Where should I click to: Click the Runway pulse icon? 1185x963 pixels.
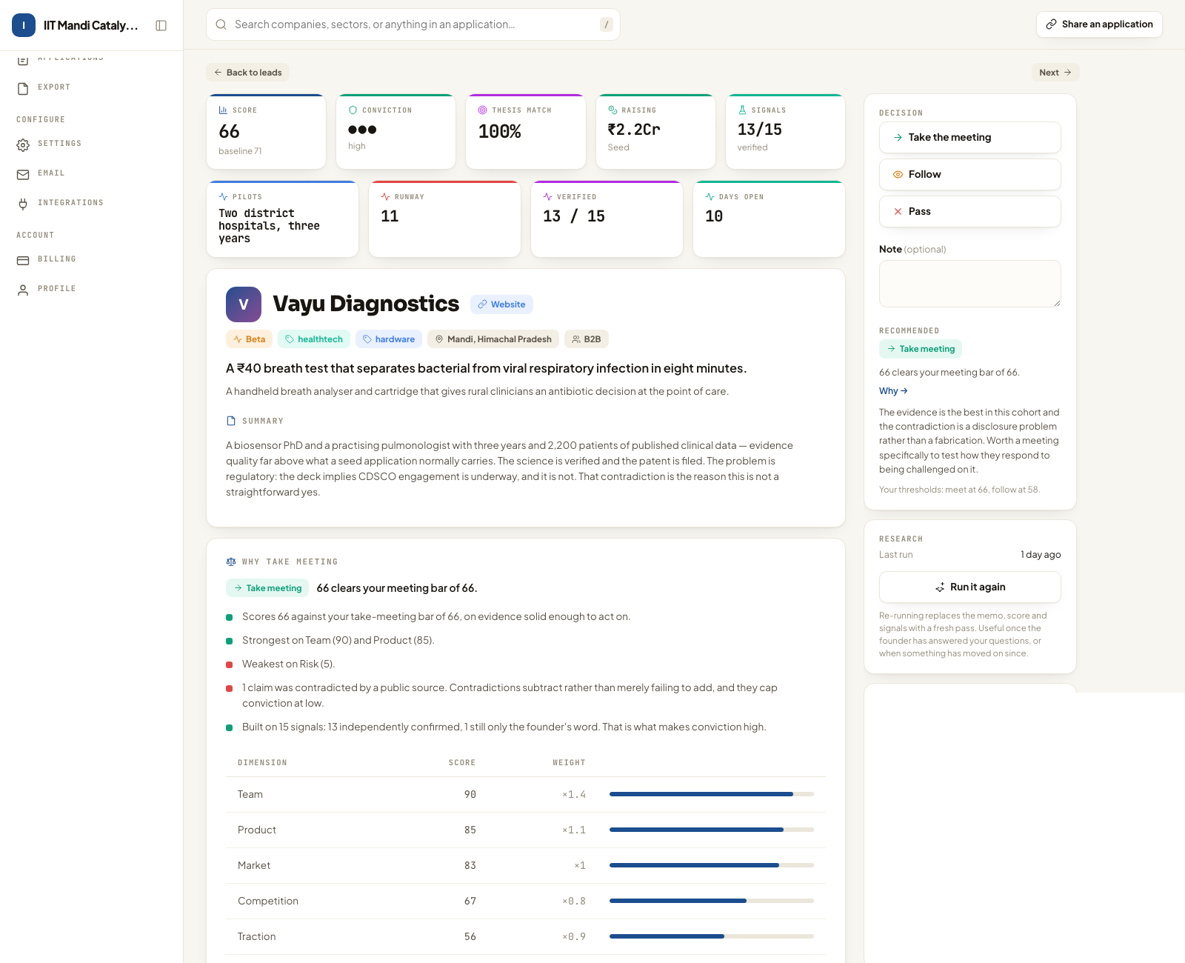pos(385,196)
